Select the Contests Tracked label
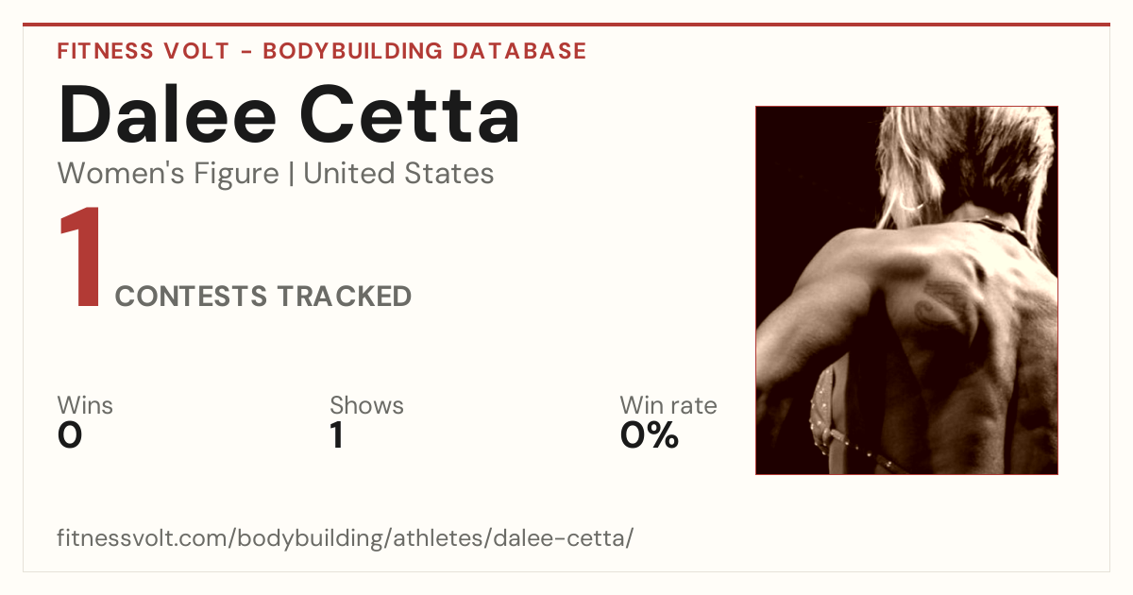 [263, 297]
